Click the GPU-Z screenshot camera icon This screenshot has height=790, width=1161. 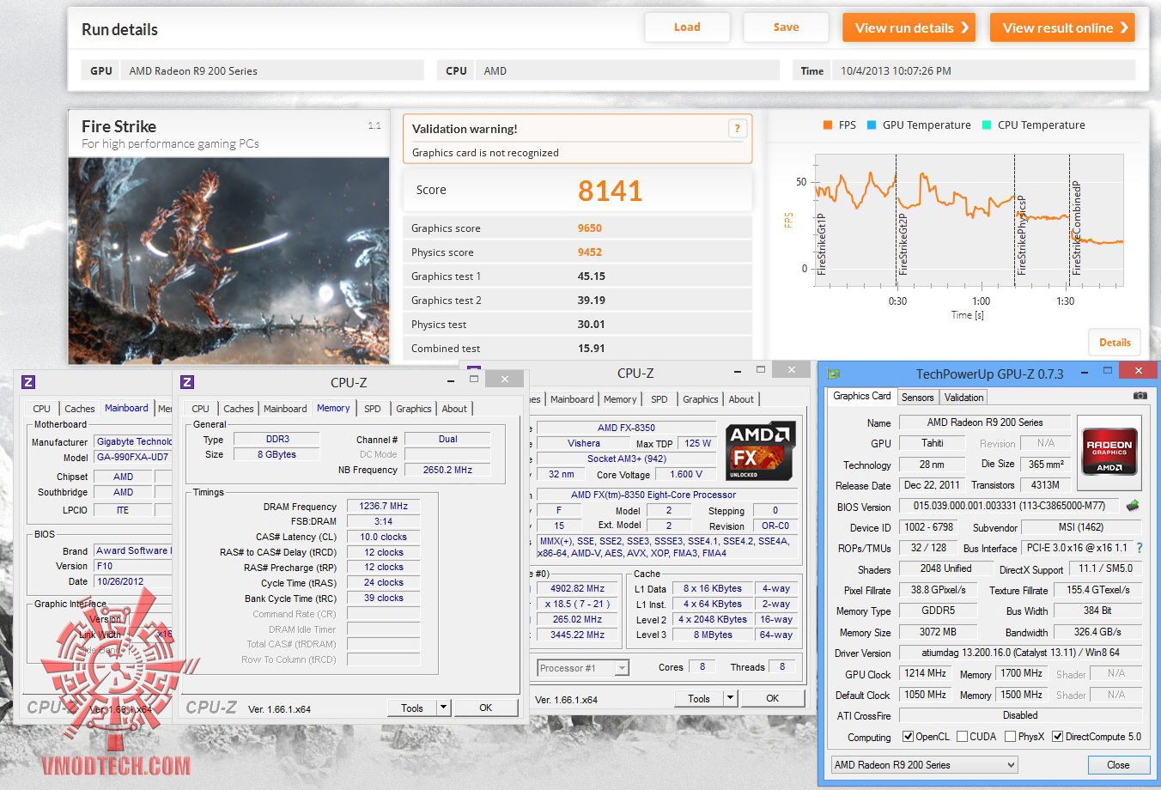click(1140, 396)
